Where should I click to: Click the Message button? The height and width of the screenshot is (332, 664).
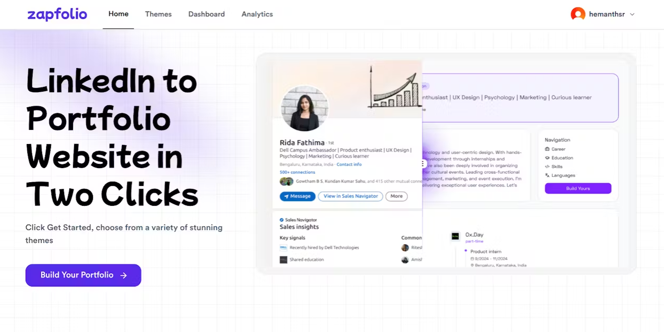click(x=298, y=196)
